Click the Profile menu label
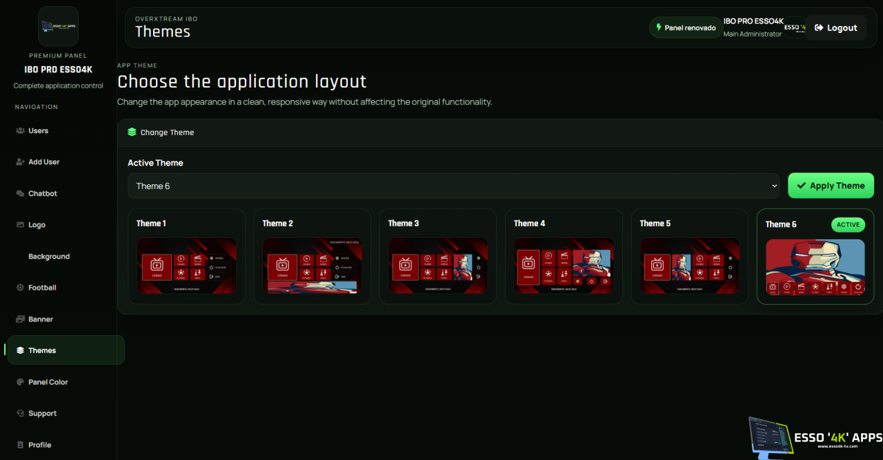This screenshot has width=883, height=460. click(40, 445)
